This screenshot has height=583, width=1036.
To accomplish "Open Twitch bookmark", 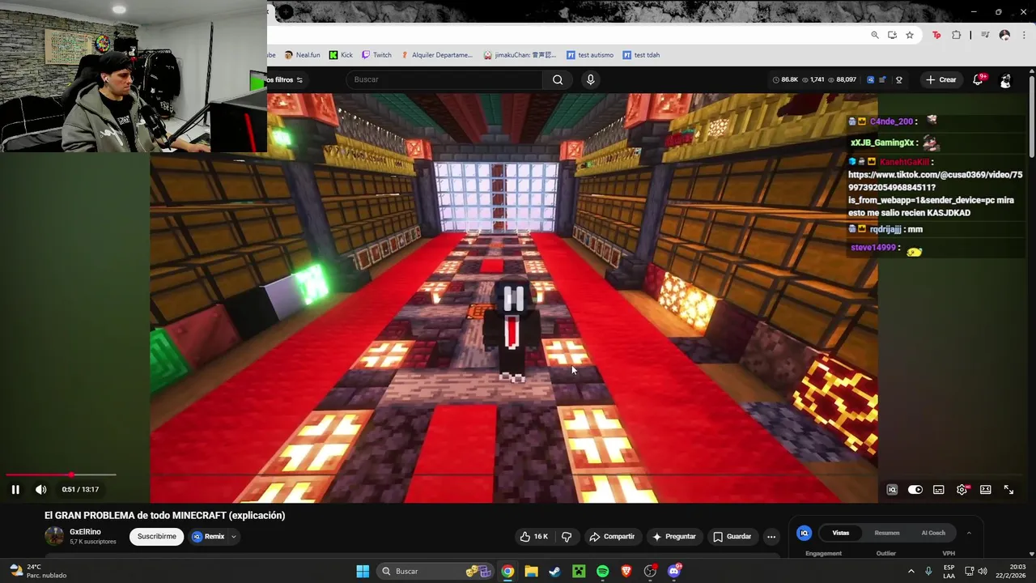I will [x=376, y=55].
